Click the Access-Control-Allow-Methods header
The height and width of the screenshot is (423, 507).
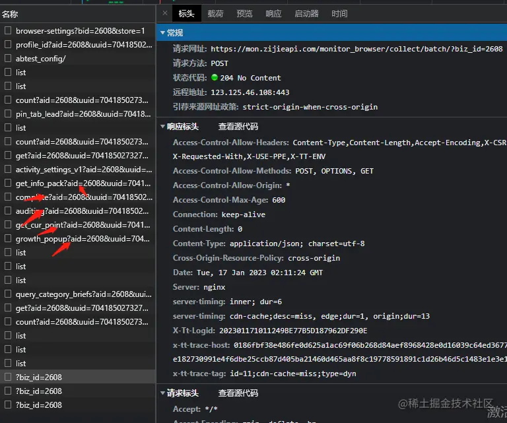click(x=273, y=171)
